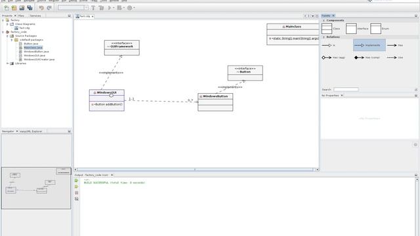The width and height of the screenshot is (420, 236).
Task: Switch to the Files tab
Action: 21,16
